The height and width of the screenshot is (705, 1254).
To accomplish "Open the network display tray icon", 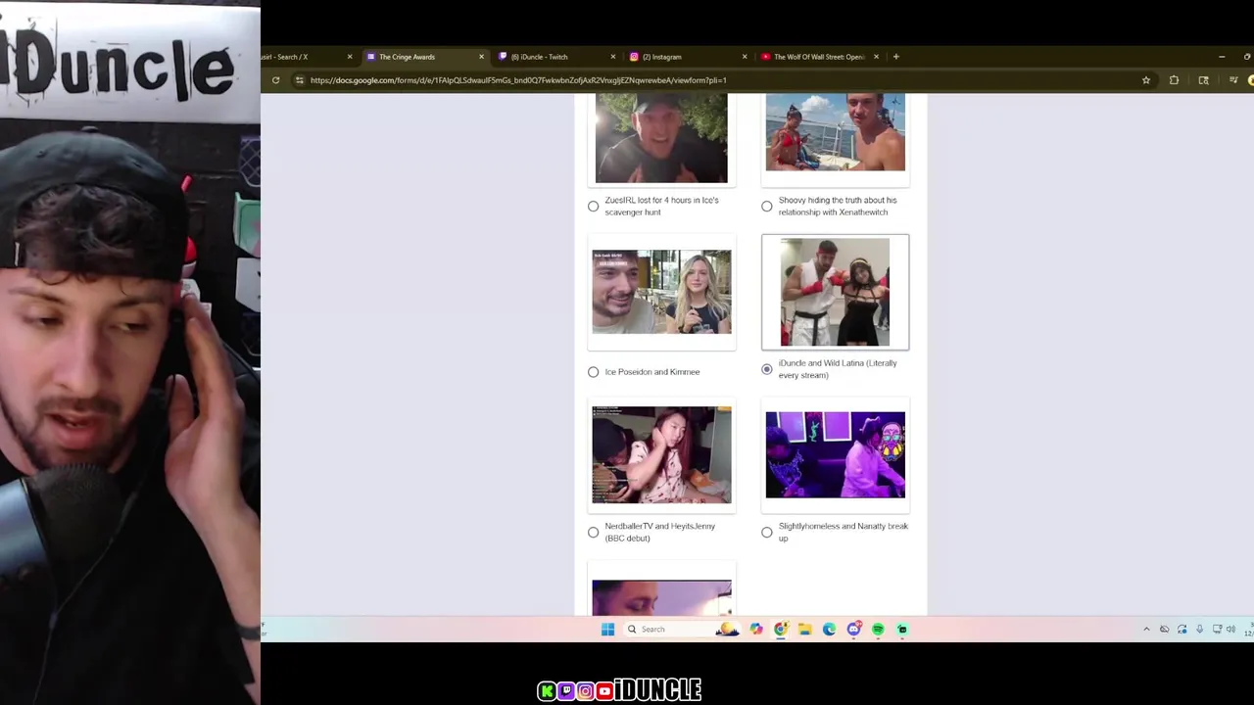I will [x=1217, y=630].
